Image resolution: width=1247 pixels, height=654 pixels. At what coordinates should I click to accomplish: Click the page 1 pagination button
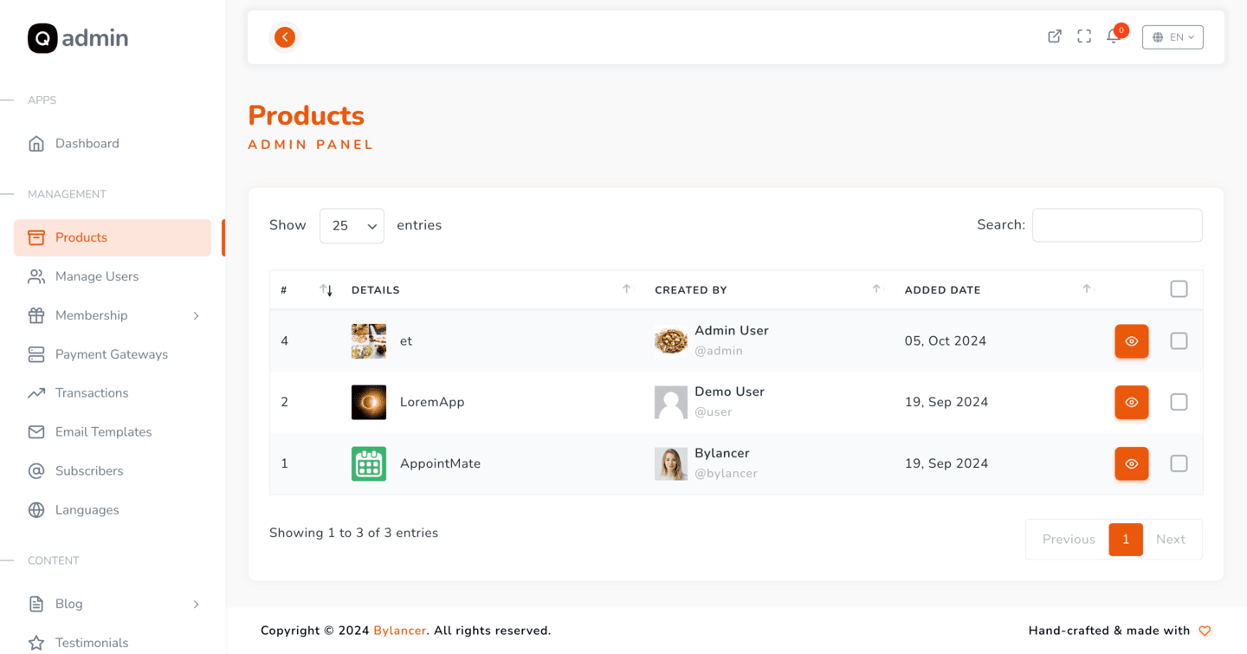(x=1126, y=539)
